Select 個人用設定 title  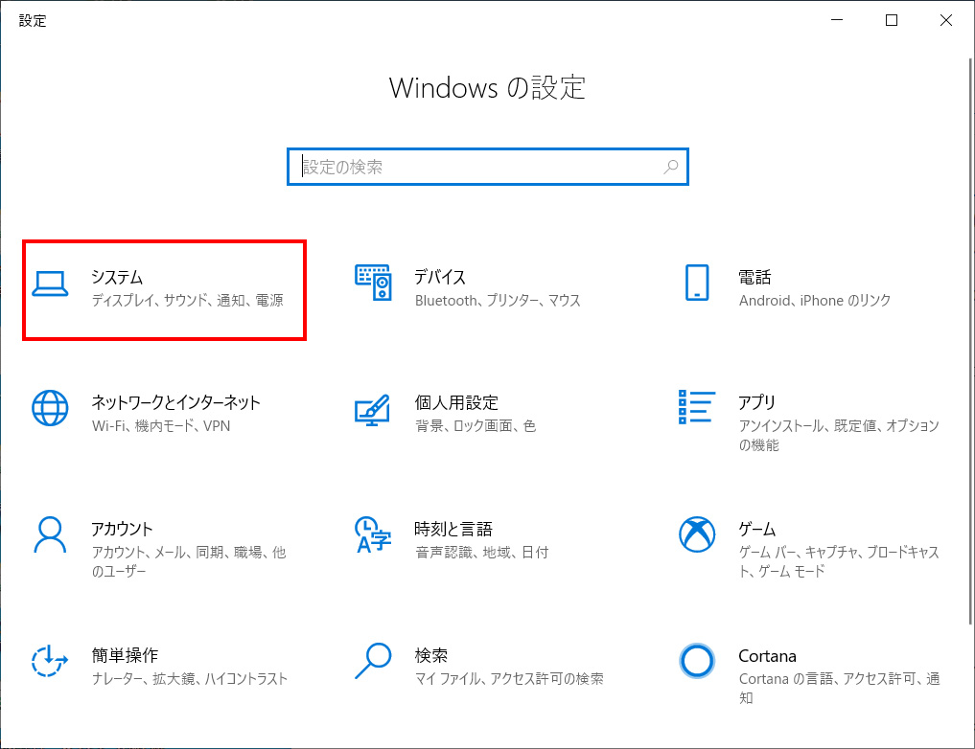(x=456, y=402)
